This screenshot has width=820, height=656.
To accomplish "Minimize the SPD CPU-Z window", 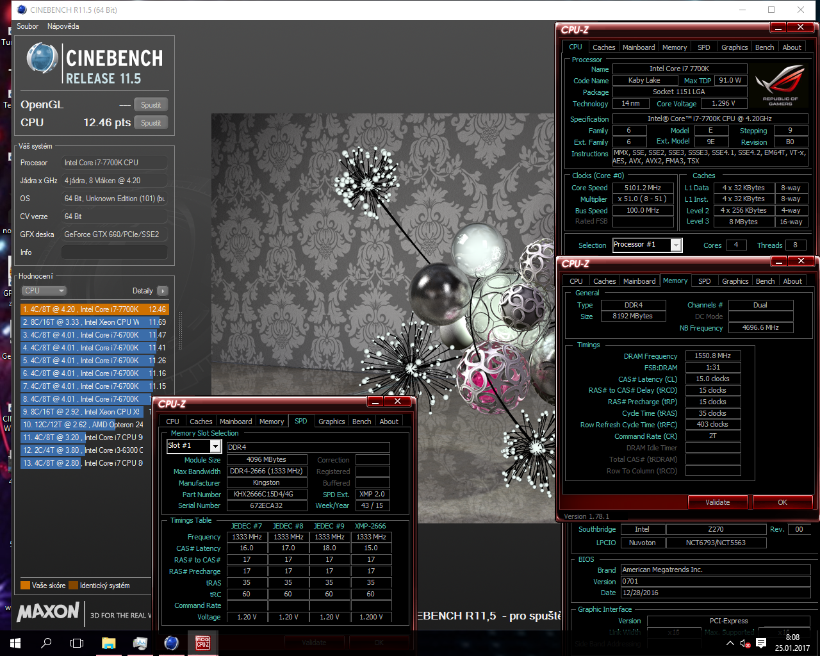I will tap(375, 402).
